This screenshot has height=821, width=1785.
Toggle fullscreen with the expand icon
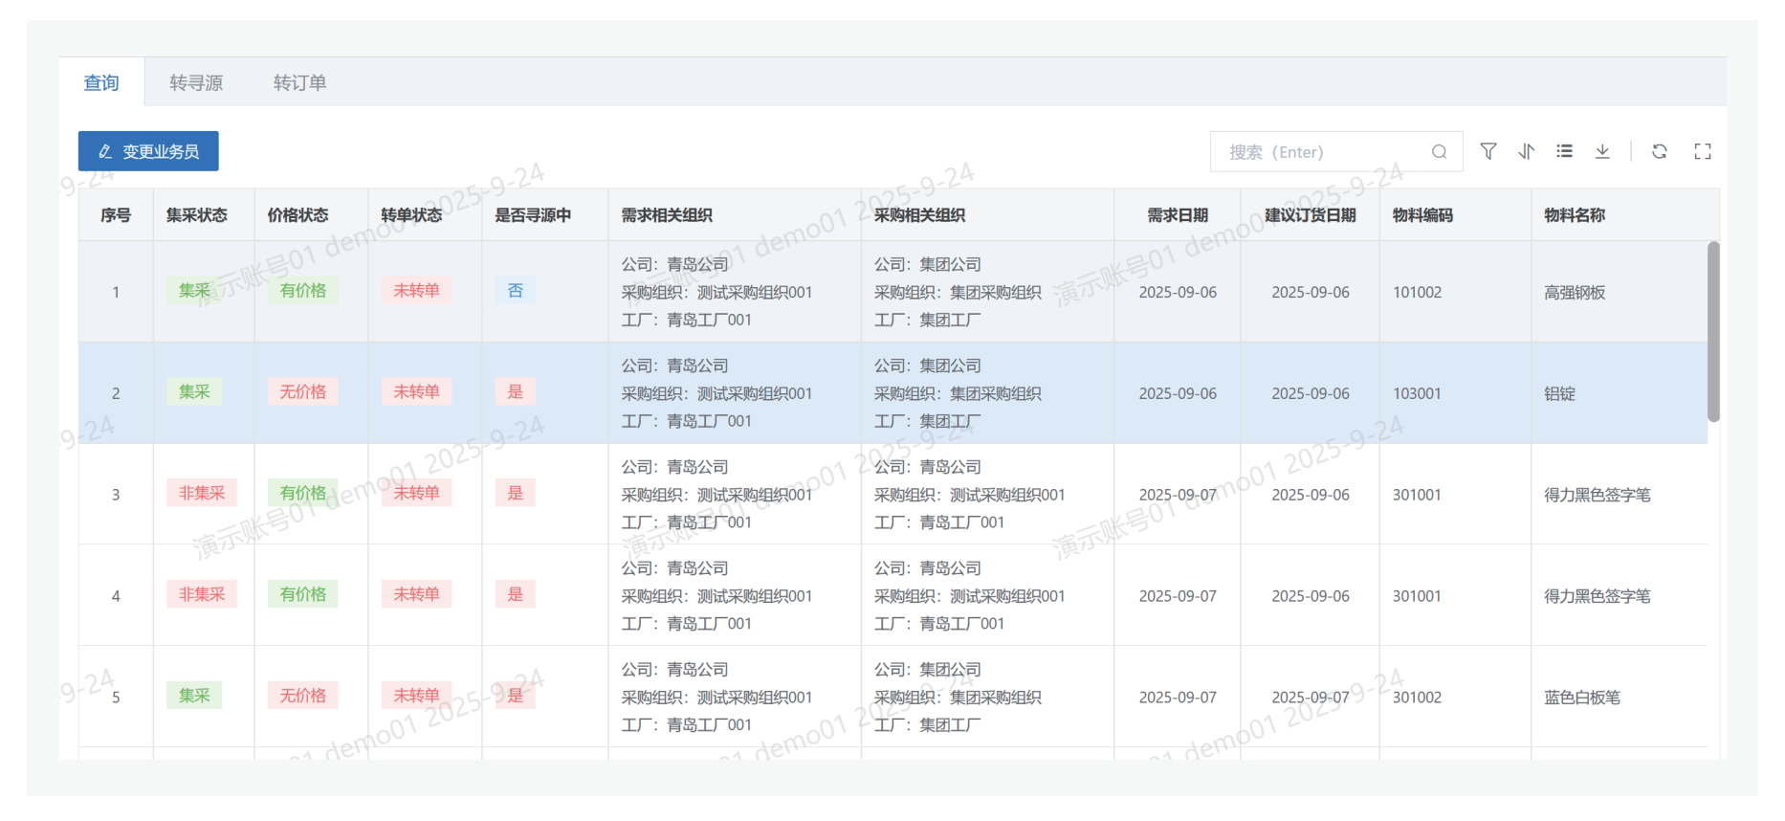click(x=1703, y=151)
